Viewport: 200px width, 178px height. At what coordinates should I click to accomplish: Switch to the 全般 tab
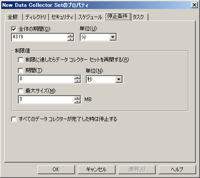click(x=13, y=17)
